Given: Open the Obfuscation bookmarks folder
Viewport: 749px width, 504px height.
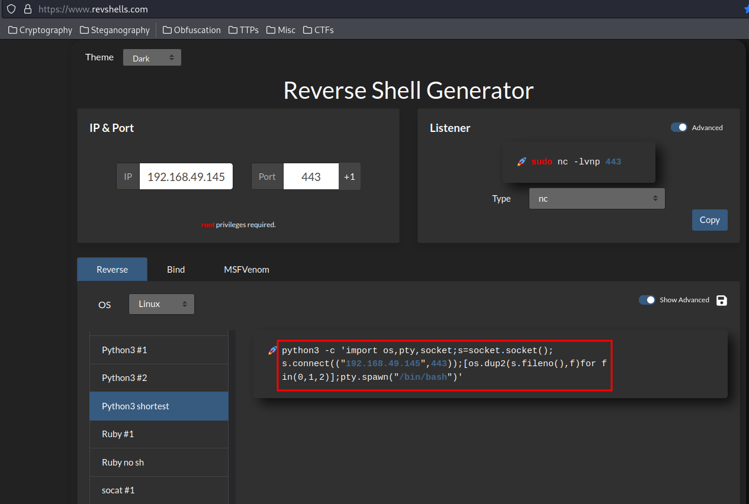Looking at the screenshot, I should (x=191, y=30).
